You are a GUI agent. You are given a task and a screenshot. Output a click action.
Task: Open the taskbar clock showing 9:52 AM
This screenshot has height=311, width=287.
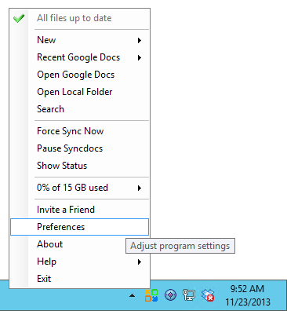click(x=248, y=295)
